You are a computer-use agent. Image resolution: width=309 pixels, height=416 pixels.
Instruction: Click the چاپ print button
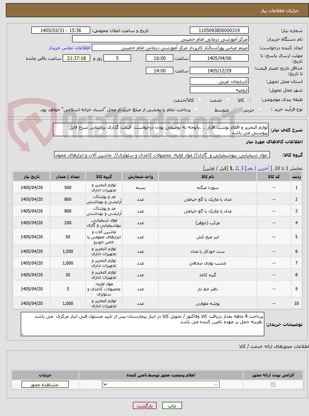click(x=172, y=406)
